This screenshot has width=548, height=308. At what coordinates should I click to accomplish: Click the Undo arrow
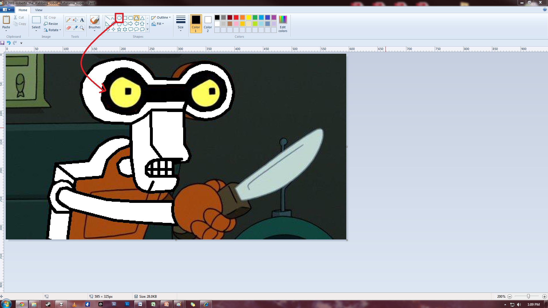(x=9, y=43)
